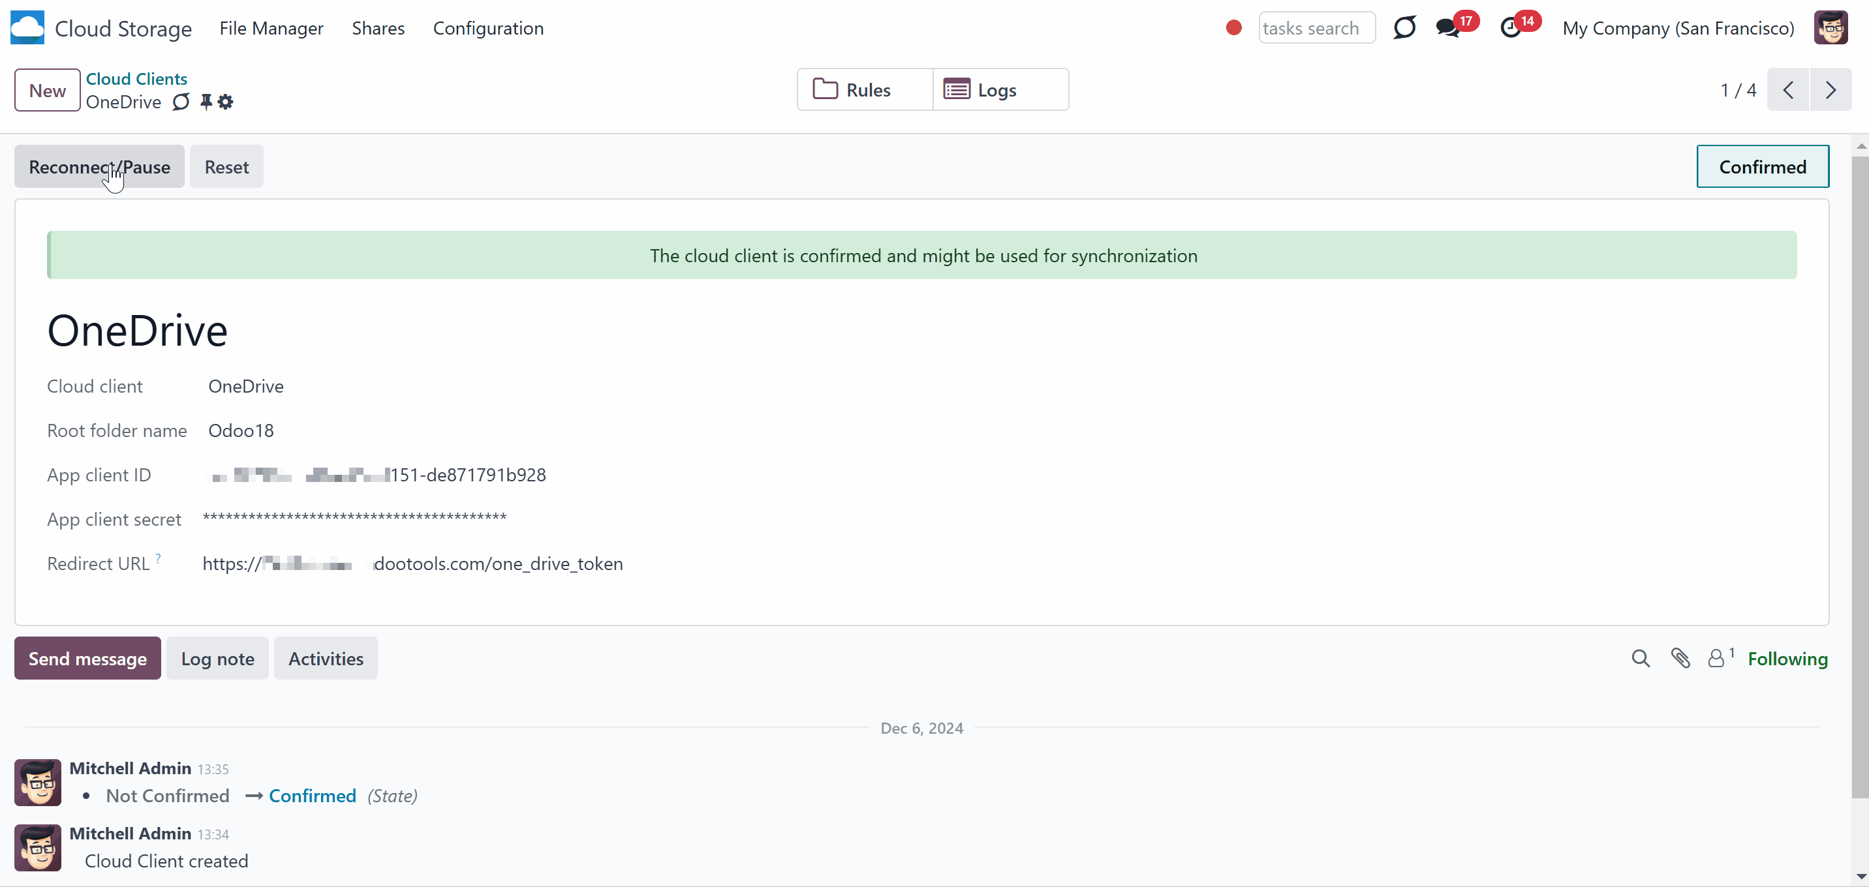The image size is (1869, 887).
Task: Click the blue Confirmed state link in chatter
Action: [313, 796]
